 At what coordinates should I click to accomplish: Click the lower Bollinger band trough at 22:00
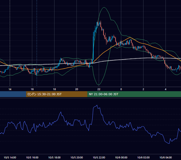[x=99, y=85]
